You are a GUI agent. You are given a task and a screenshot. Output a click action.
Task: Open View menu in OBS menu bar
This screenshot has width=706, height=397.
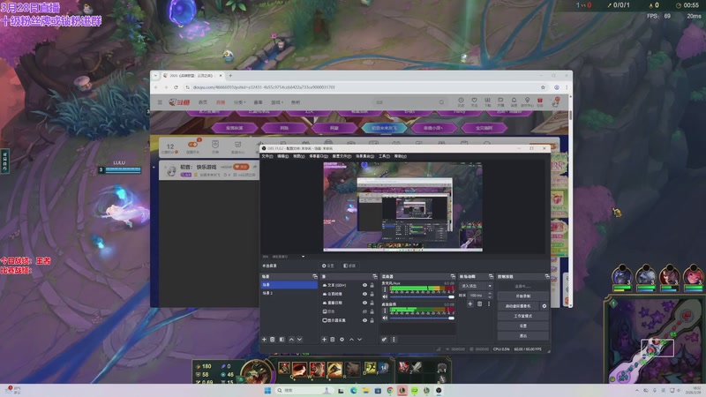[x=298, y=156]
